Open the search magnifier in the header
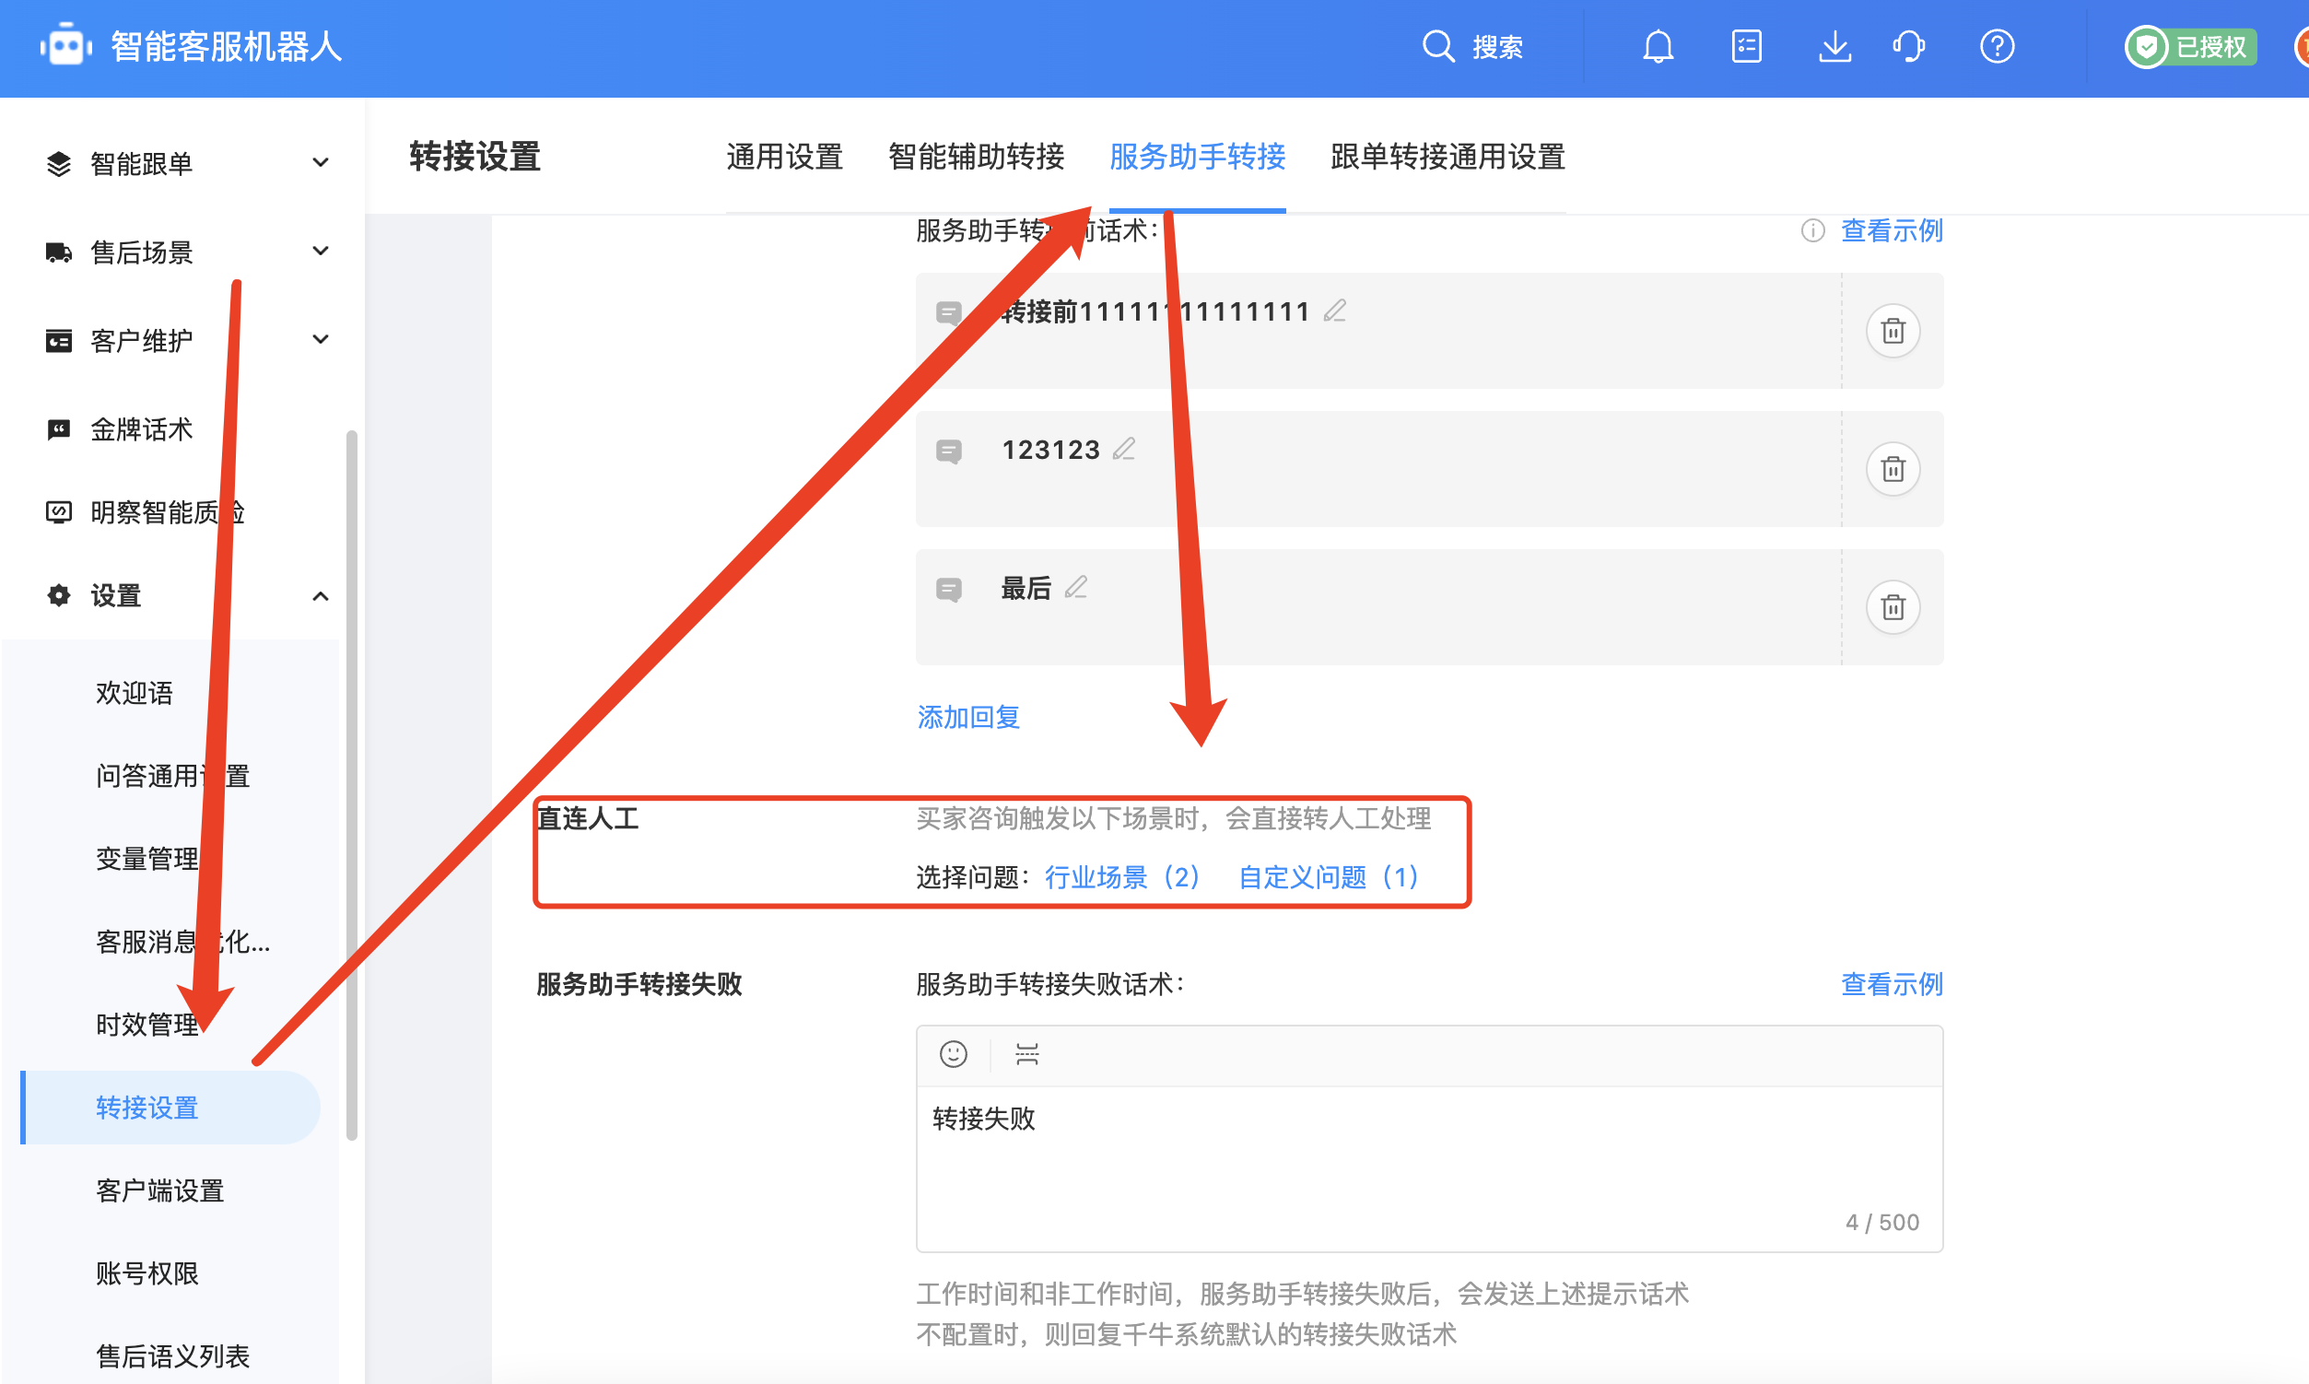2309x1384 pixels. click(x=1438, y=46)
